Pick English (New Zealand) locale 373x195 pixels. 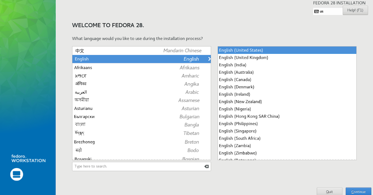tap(287, 102)
